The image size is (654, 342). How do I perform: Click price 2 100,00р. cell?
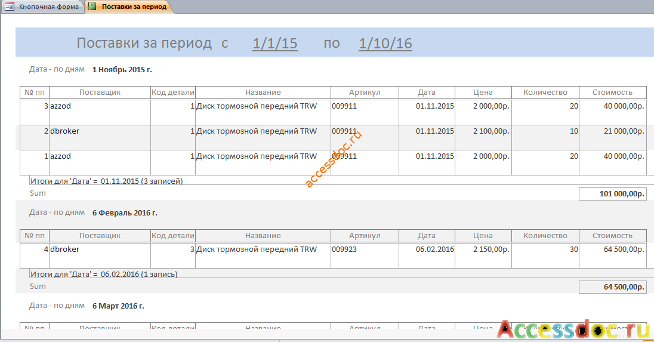coord(483,137)
